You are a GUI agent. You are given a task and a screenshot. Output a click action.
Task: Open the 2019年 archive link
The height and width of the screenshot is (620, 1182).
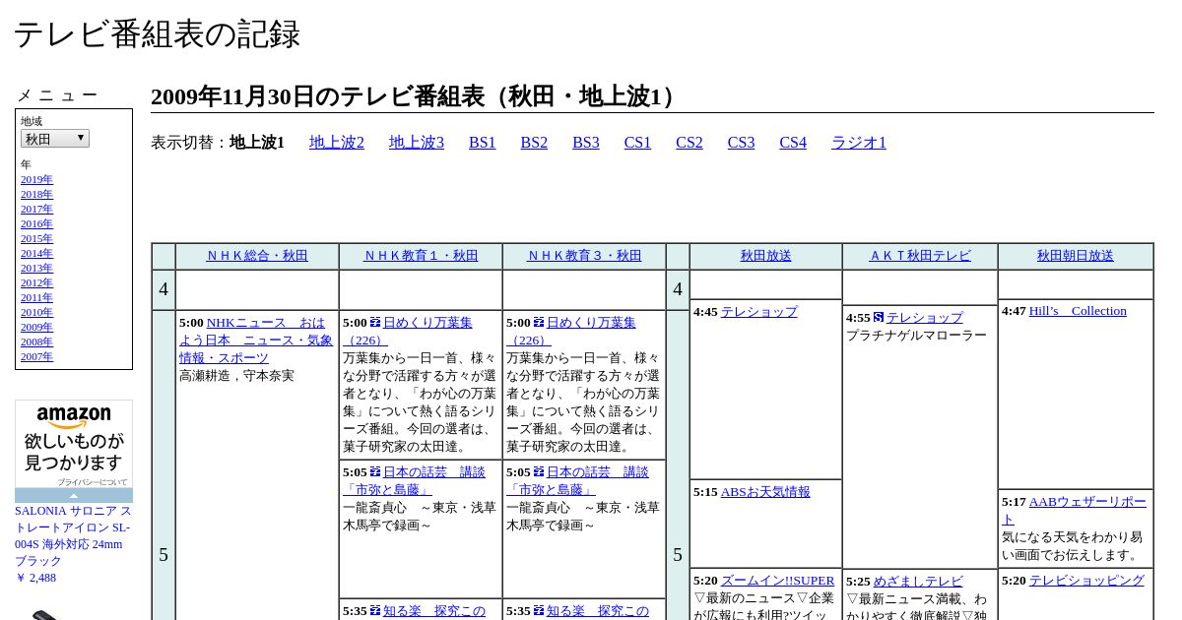36,179
